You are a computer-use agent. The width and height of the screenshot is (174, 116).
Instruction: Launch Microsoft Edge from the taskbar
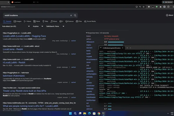89,113
